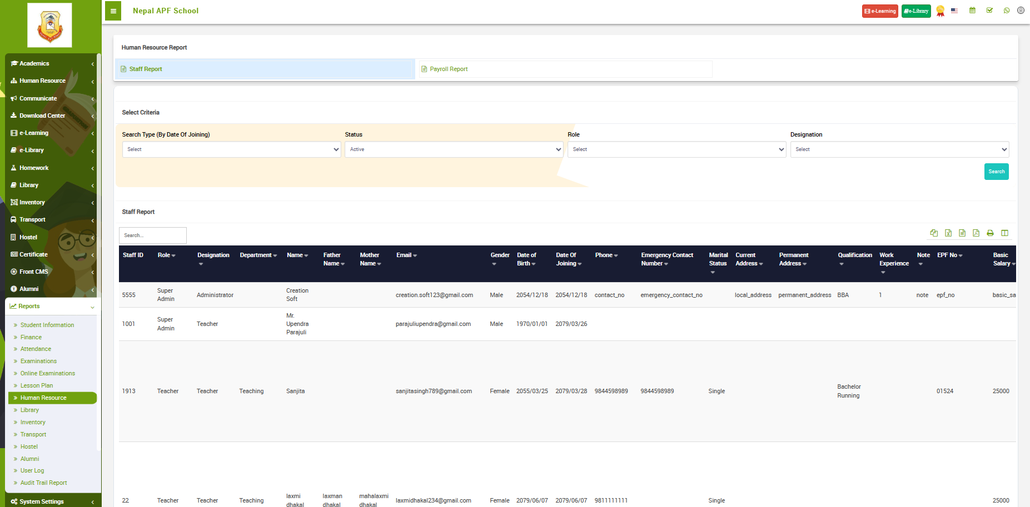The image size is (1030, 507).
Task: Copy the staff report table
Action: pos(934,233)
